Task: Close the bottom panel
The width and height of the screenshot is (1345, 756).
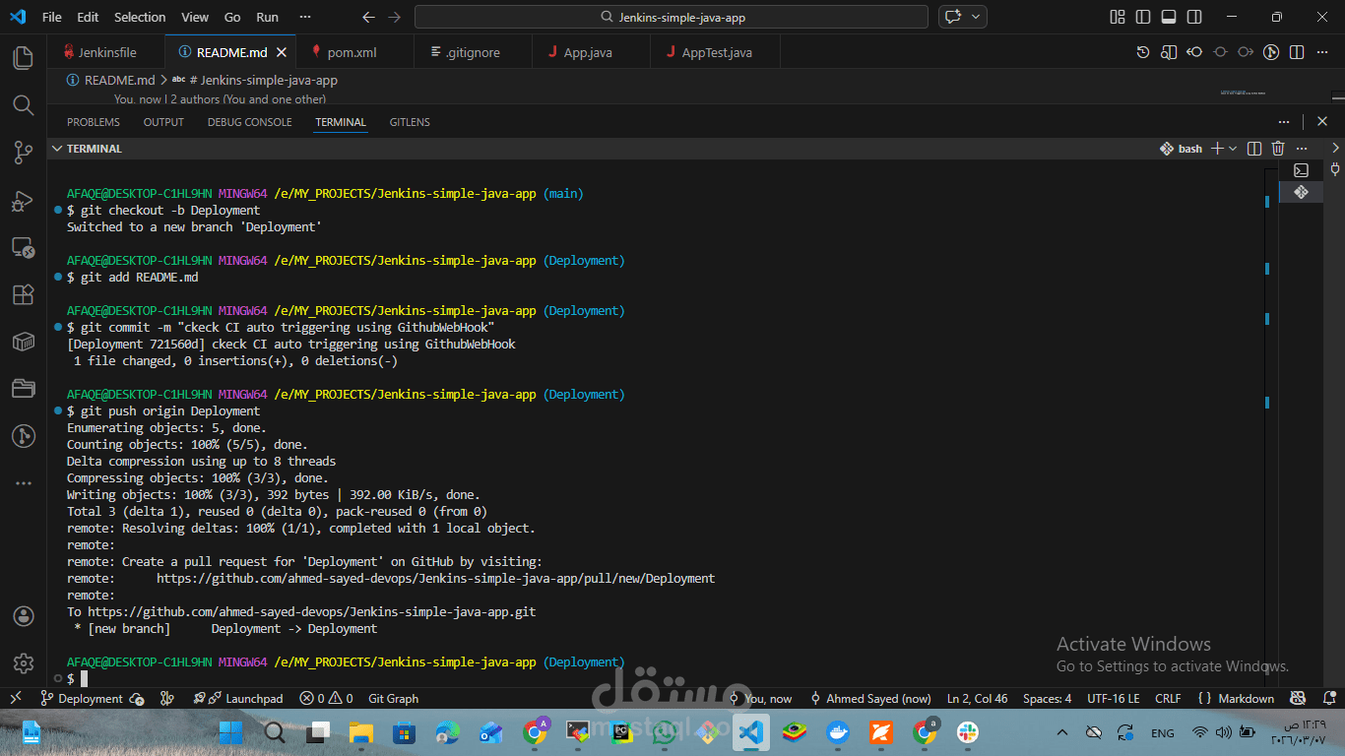Action: [x=1322, y=122]
